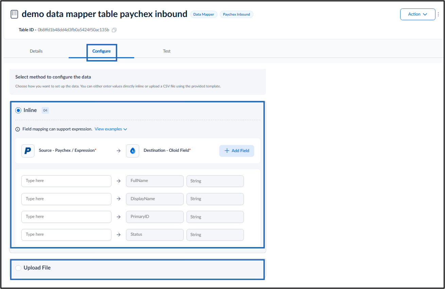Click the Paychex Inbound tag
The image size is (445, 289).
tap(236, 14)
